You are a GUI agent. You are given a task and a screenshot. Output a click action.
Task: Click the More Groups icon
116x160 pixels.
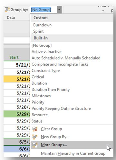tap(35, 145)
